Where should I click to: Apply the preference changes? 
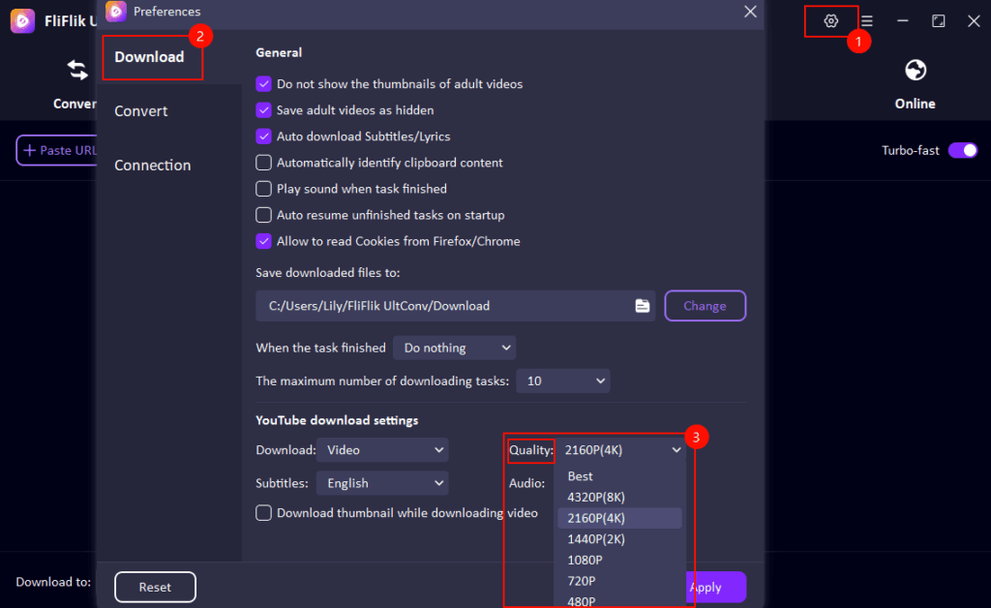(x=713, y=587)
